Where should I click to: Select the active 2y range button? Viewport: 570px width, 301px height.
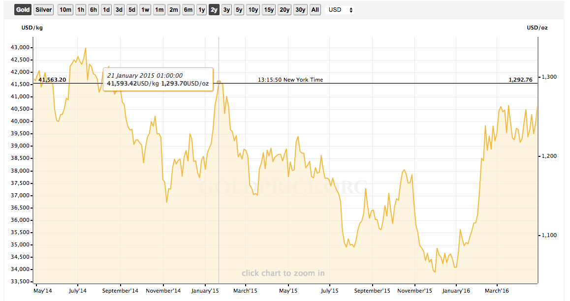(214, 10)
